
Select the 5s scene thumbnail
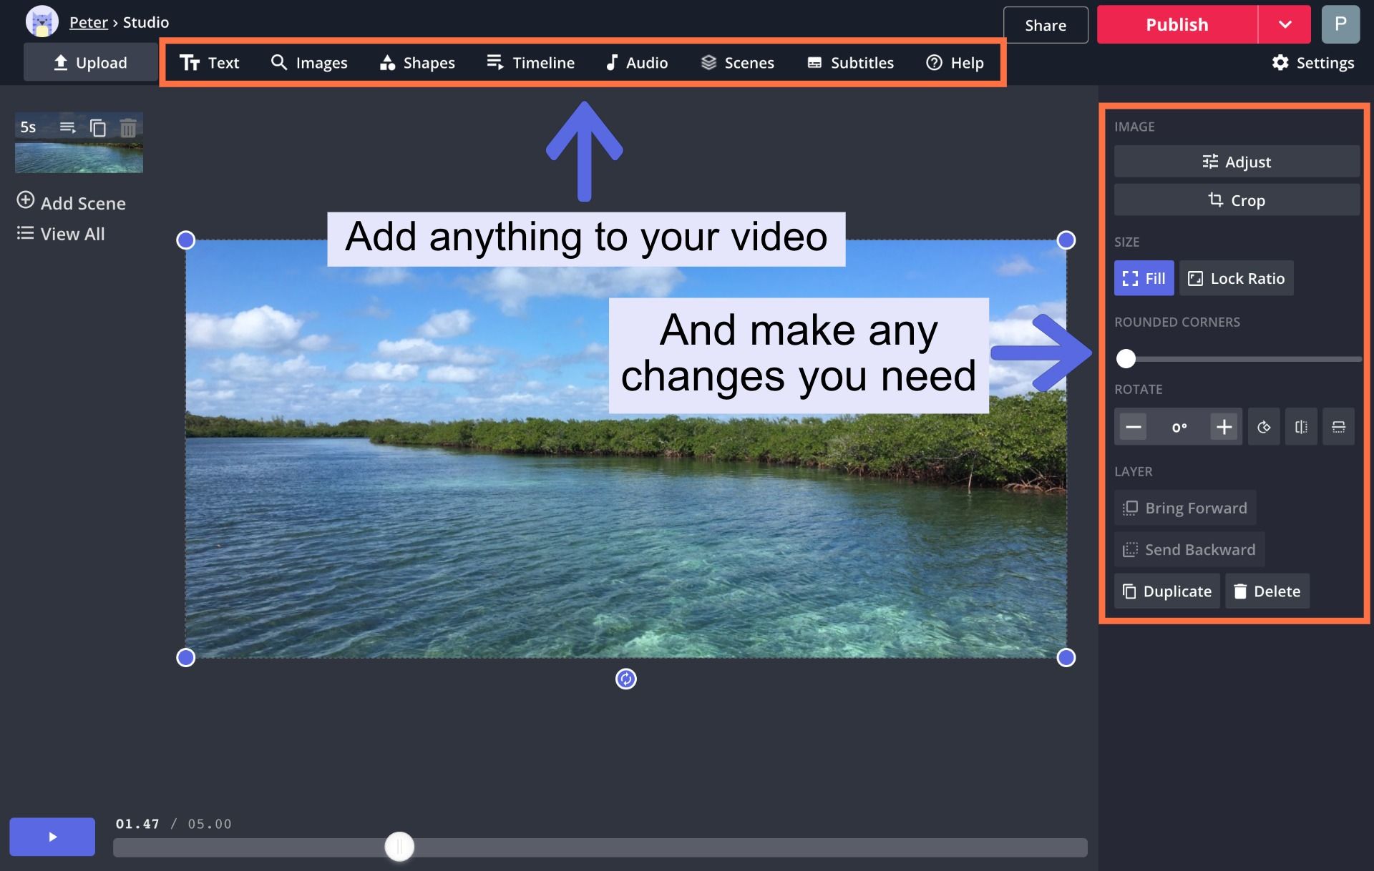click(x=79, y=157)
